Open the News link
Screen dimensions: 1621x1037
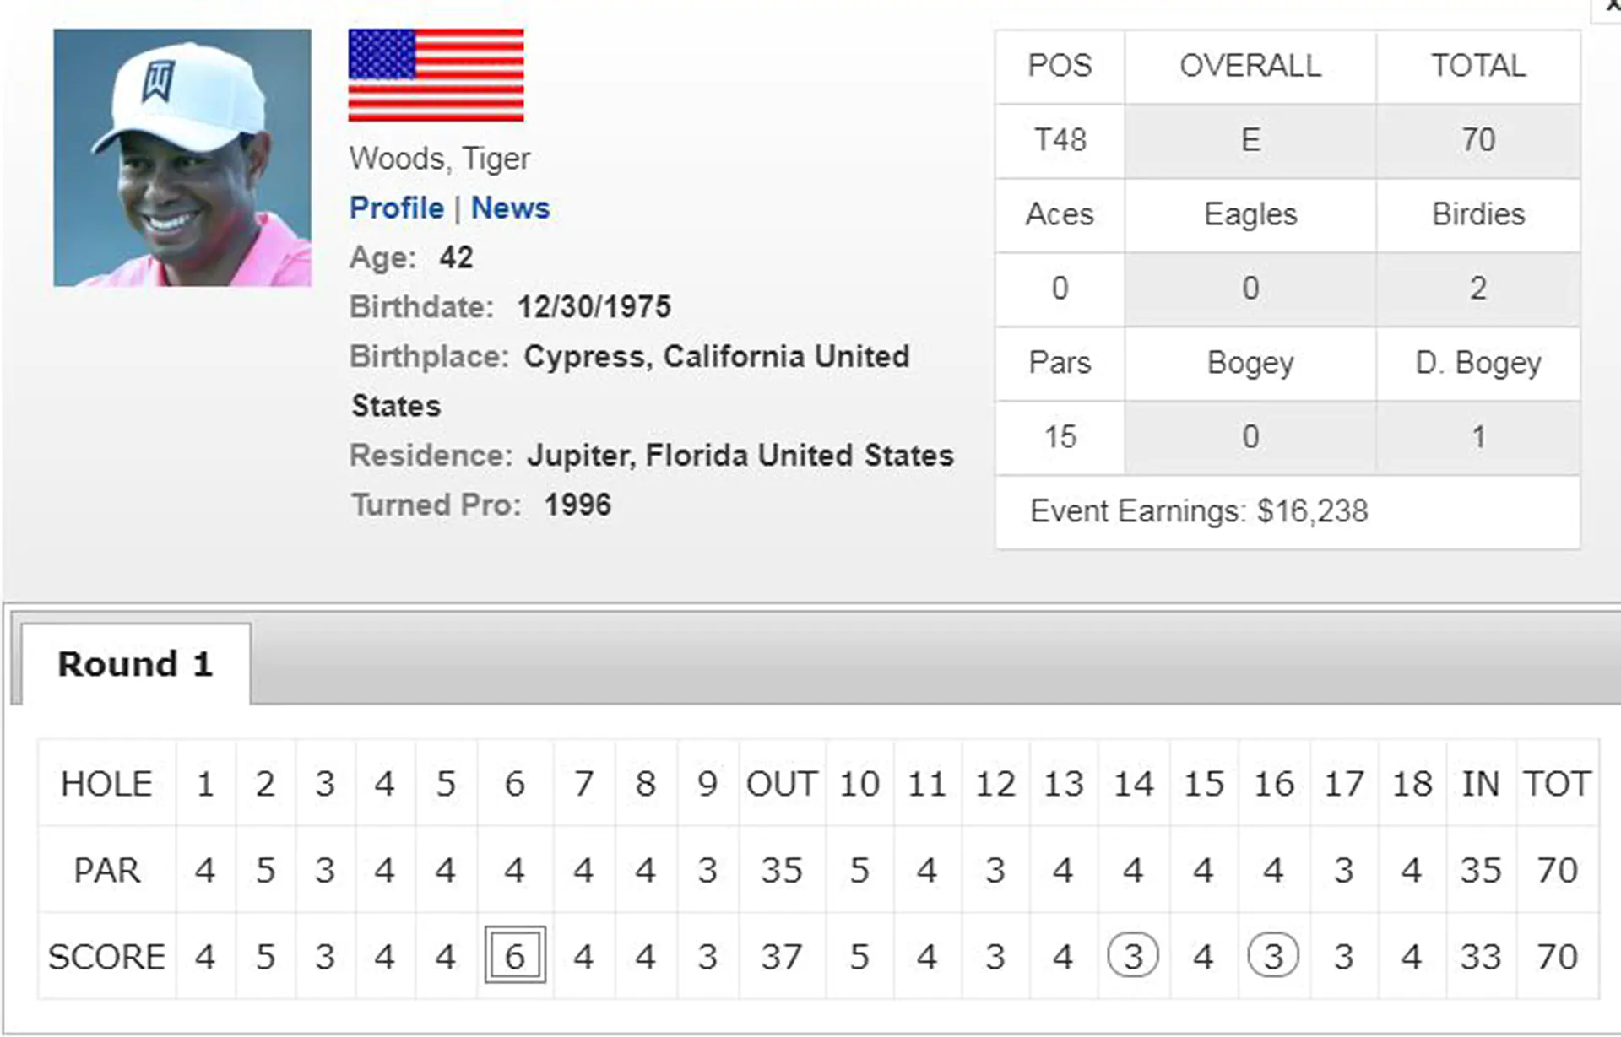510,208
